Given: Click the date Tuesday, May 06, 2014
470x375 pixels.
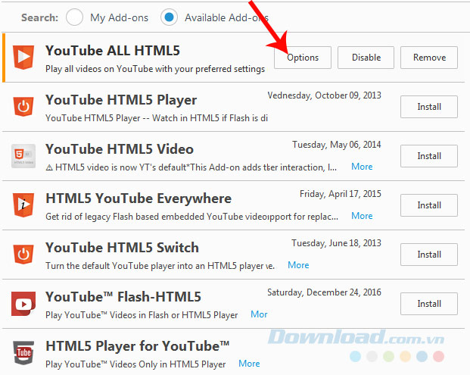Looking at the screenshot, I should 337,145.
